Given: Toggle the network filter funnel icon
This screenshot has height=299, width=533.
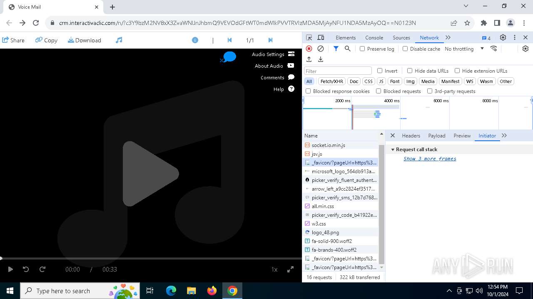Looking at the screenshot, I should click(x=336, y=49).
